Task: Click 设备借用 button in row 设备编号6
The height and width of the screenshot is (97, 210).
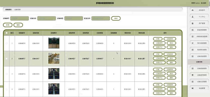Action: pyautogui.click(x=159, y=74)
